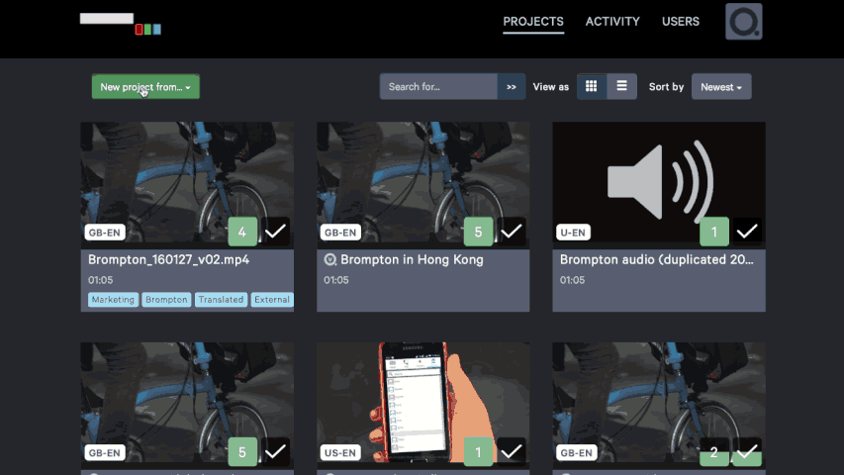Open Brompton audio (duplicated 20... title
This screenshot has width=844, height=475.
657,259
